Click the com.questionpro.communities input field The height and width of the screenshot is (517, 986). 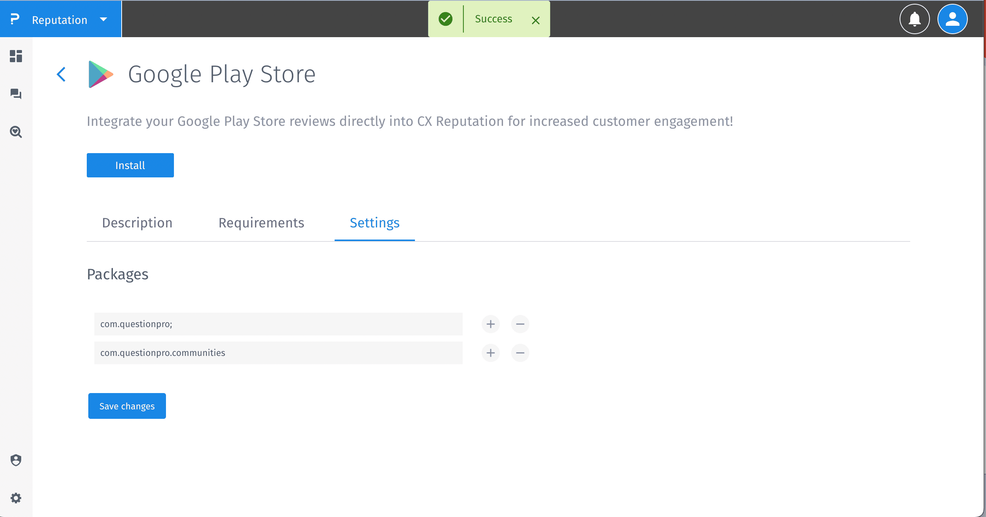click(x=278, y=353)
